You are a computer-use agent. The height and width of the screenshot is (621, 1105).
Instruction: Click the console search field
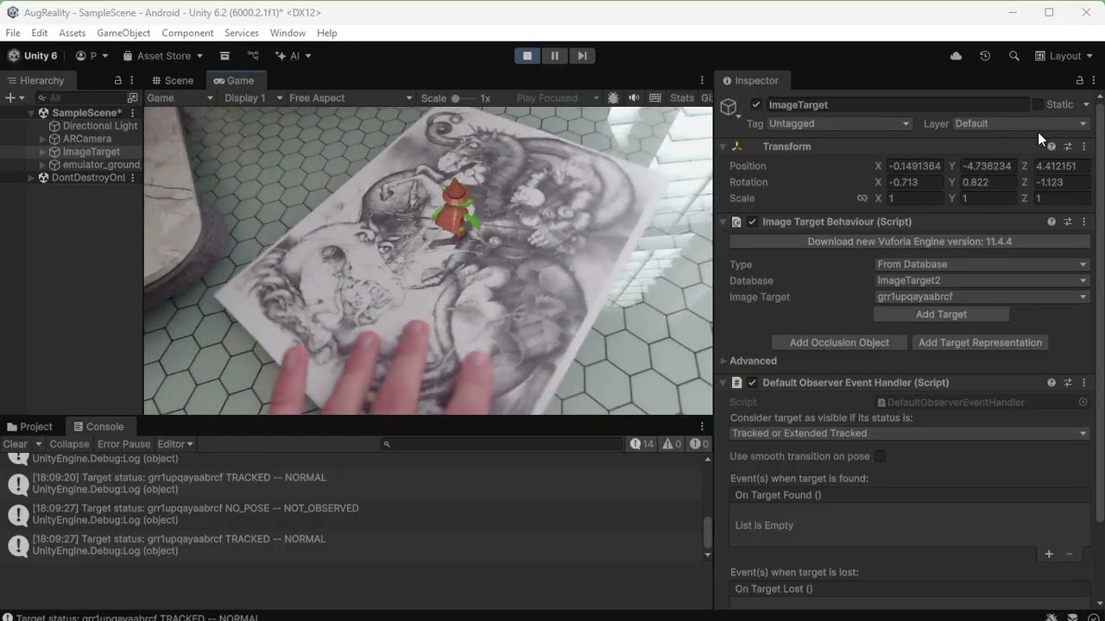502,444
